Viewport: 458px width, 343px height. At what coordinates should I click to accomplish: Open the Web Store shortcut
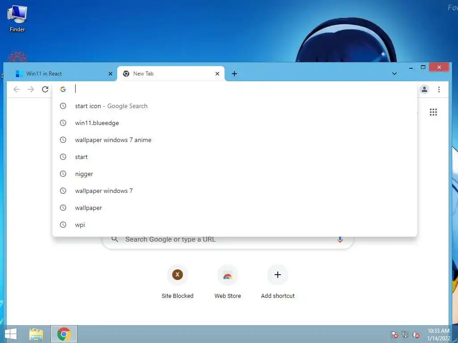[x=228, y=281]
